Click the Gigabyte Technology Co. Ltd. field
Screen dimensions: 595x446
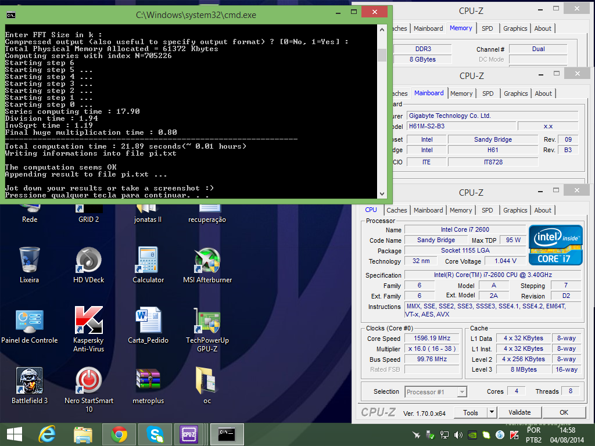(x=493, y=116)
